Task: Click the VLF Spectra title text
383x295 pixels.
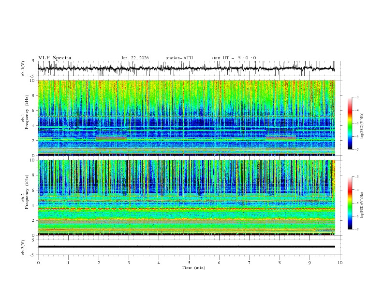Action: point(55,58)
